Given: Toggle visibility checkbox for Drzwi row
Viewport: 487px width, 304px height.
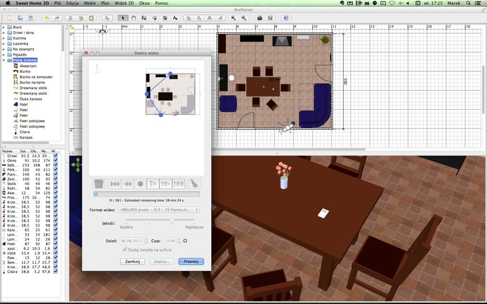Looking at the screenshot, I should pos(56,155).
